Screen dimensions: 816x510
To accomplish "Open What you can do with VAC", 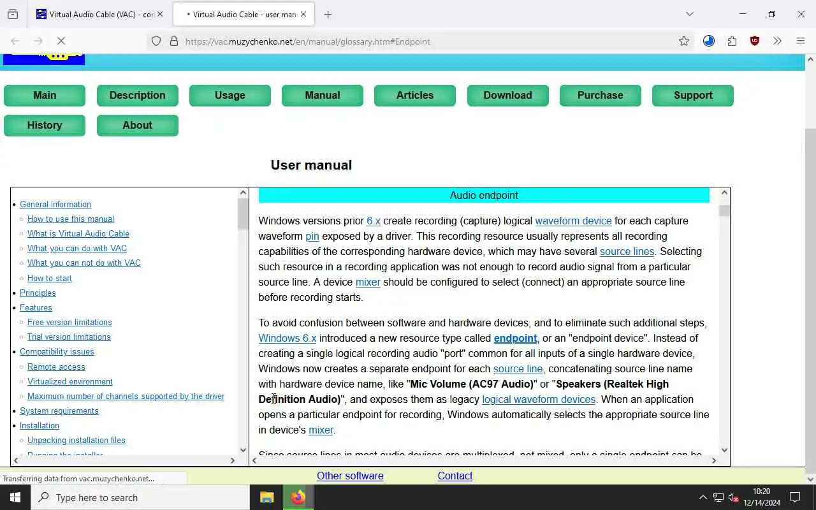I will [x=77, y=248].
